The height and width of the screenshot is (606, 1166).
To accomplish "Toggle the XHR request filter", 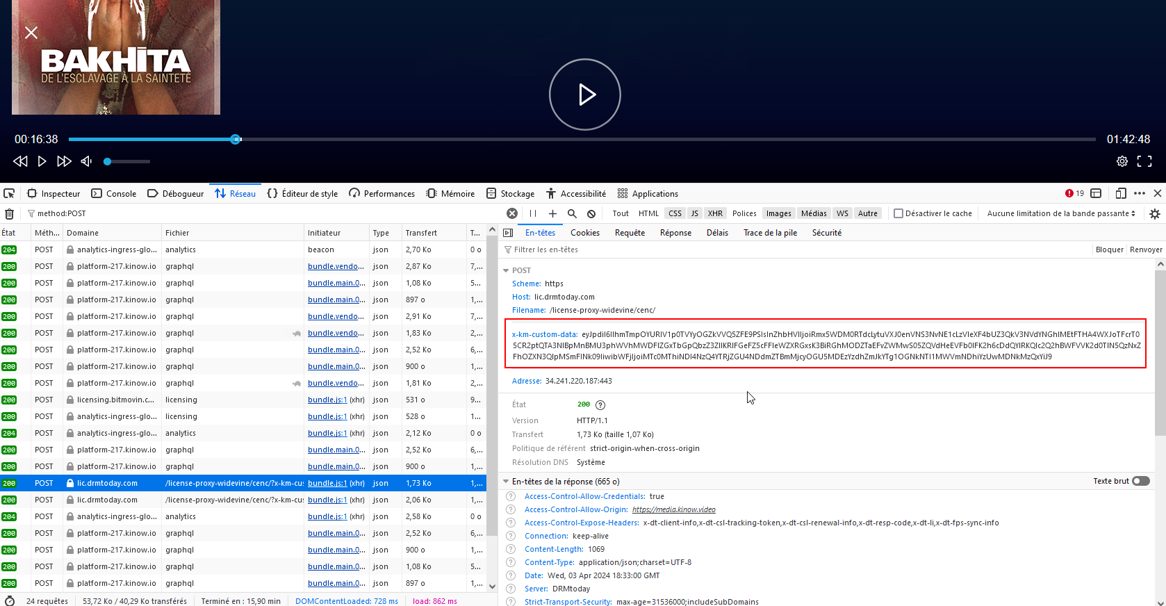I will [715, 214].
